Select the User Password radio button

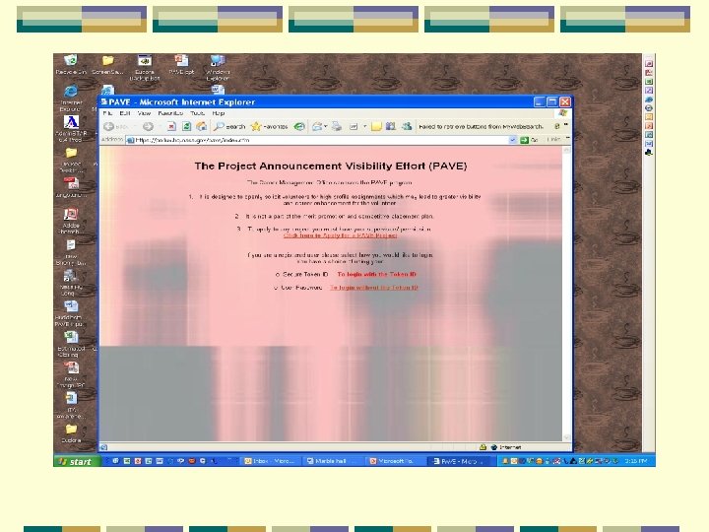(x=276, y=288)
